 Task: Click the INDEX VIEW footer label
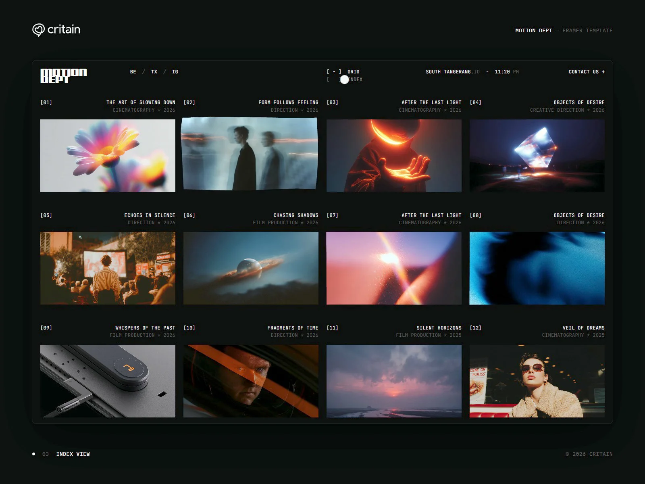pyautogui.click(x=73, y=454)
